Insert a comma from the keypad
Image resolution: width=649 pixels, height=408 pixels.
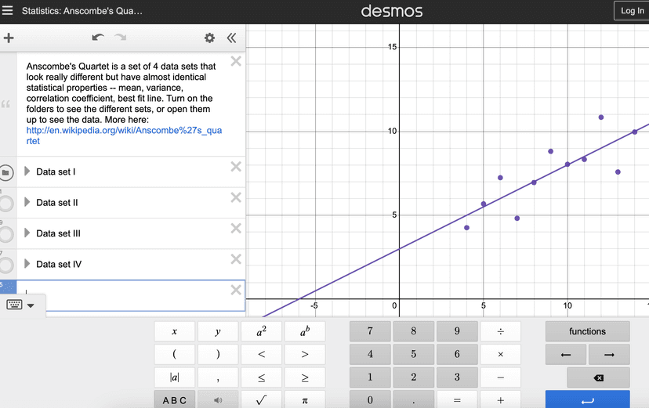[218, 377]
